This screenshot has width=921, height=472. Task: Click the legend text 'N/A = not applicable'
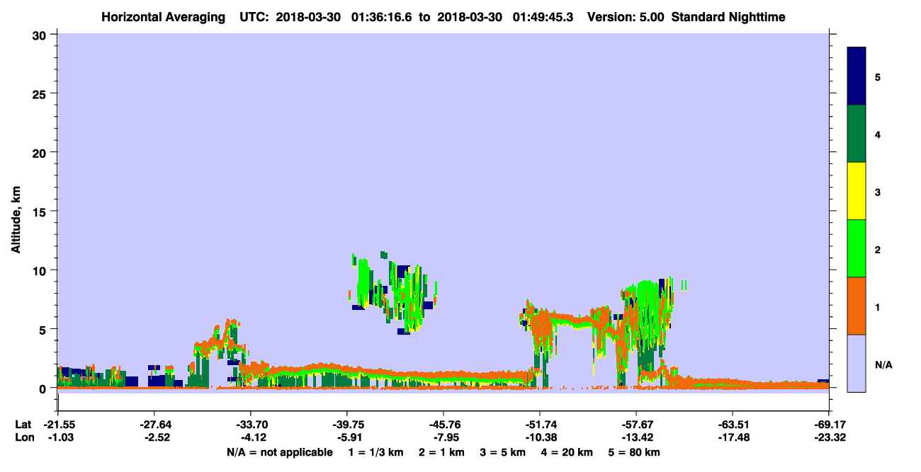(279, 452)
